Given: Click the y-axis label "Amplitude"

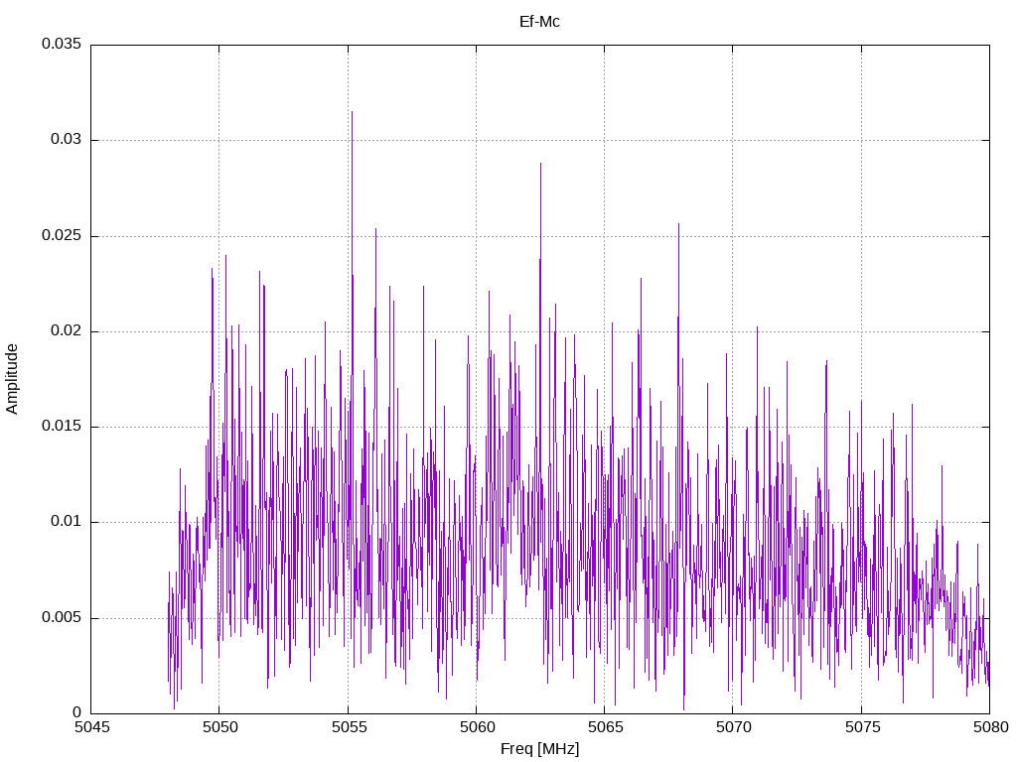Looking at the screenshot, I should [x=12, y=379].
